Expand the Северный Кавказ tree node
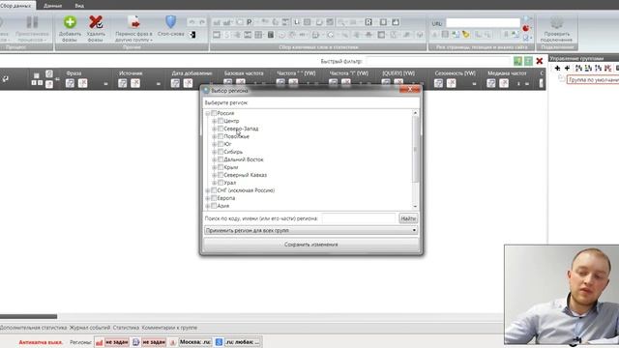The width and height of the screenshot is (619, 348). click(215, 175)
